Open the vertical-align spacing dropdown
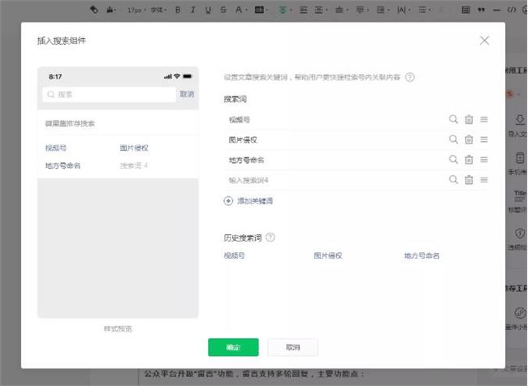This screenshot has width=528, height=386. [341, 10]
